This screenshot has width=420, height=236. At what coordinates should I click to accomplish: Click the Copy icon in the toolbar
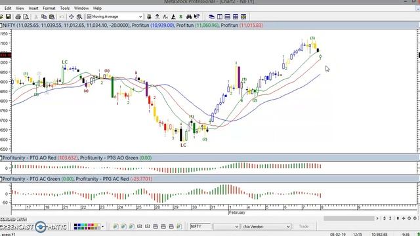point(44,16)
